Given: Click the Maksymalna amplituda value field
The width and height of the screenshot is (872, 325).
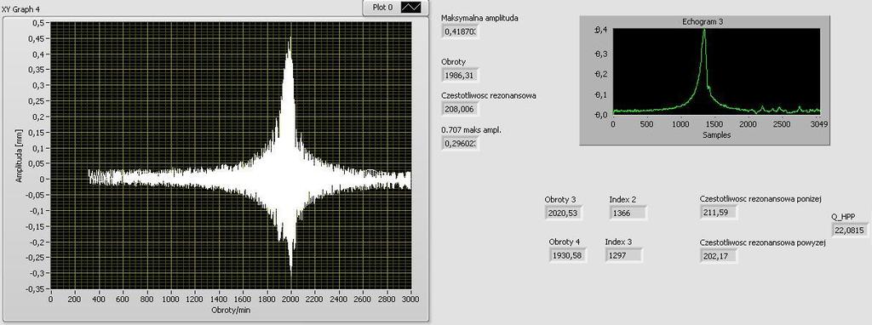Looking at the screenshot, I should tap(461, 32).
